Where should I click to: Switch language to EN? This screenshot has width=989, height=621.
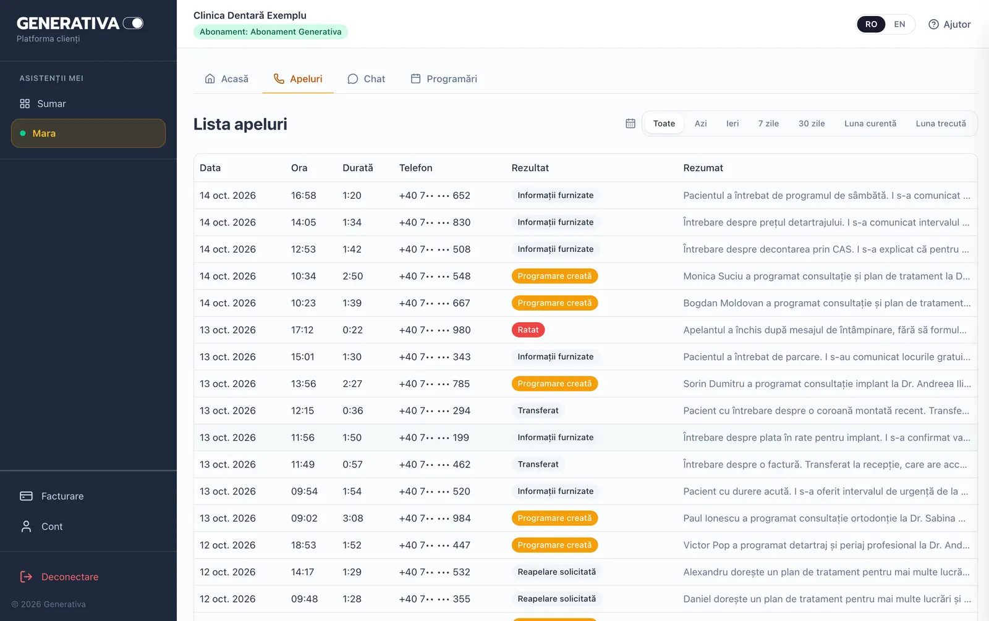point(899,25)
